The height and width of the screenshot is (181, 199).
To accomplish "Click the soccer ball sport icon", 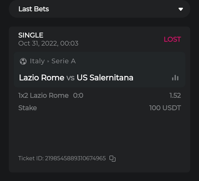I will 23,61.
